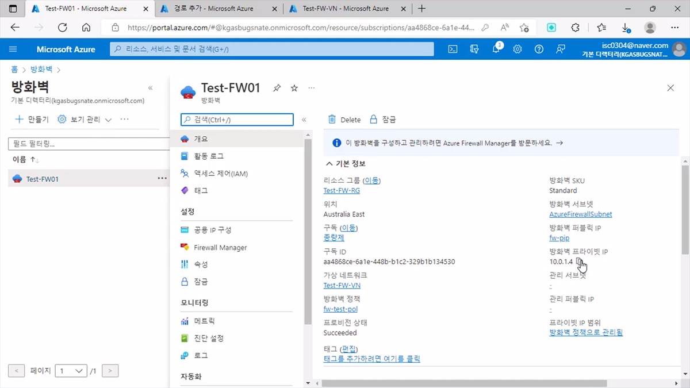Click the 편집 link beside 태그
Screen dimensions: 690x388
pos(349,349)
